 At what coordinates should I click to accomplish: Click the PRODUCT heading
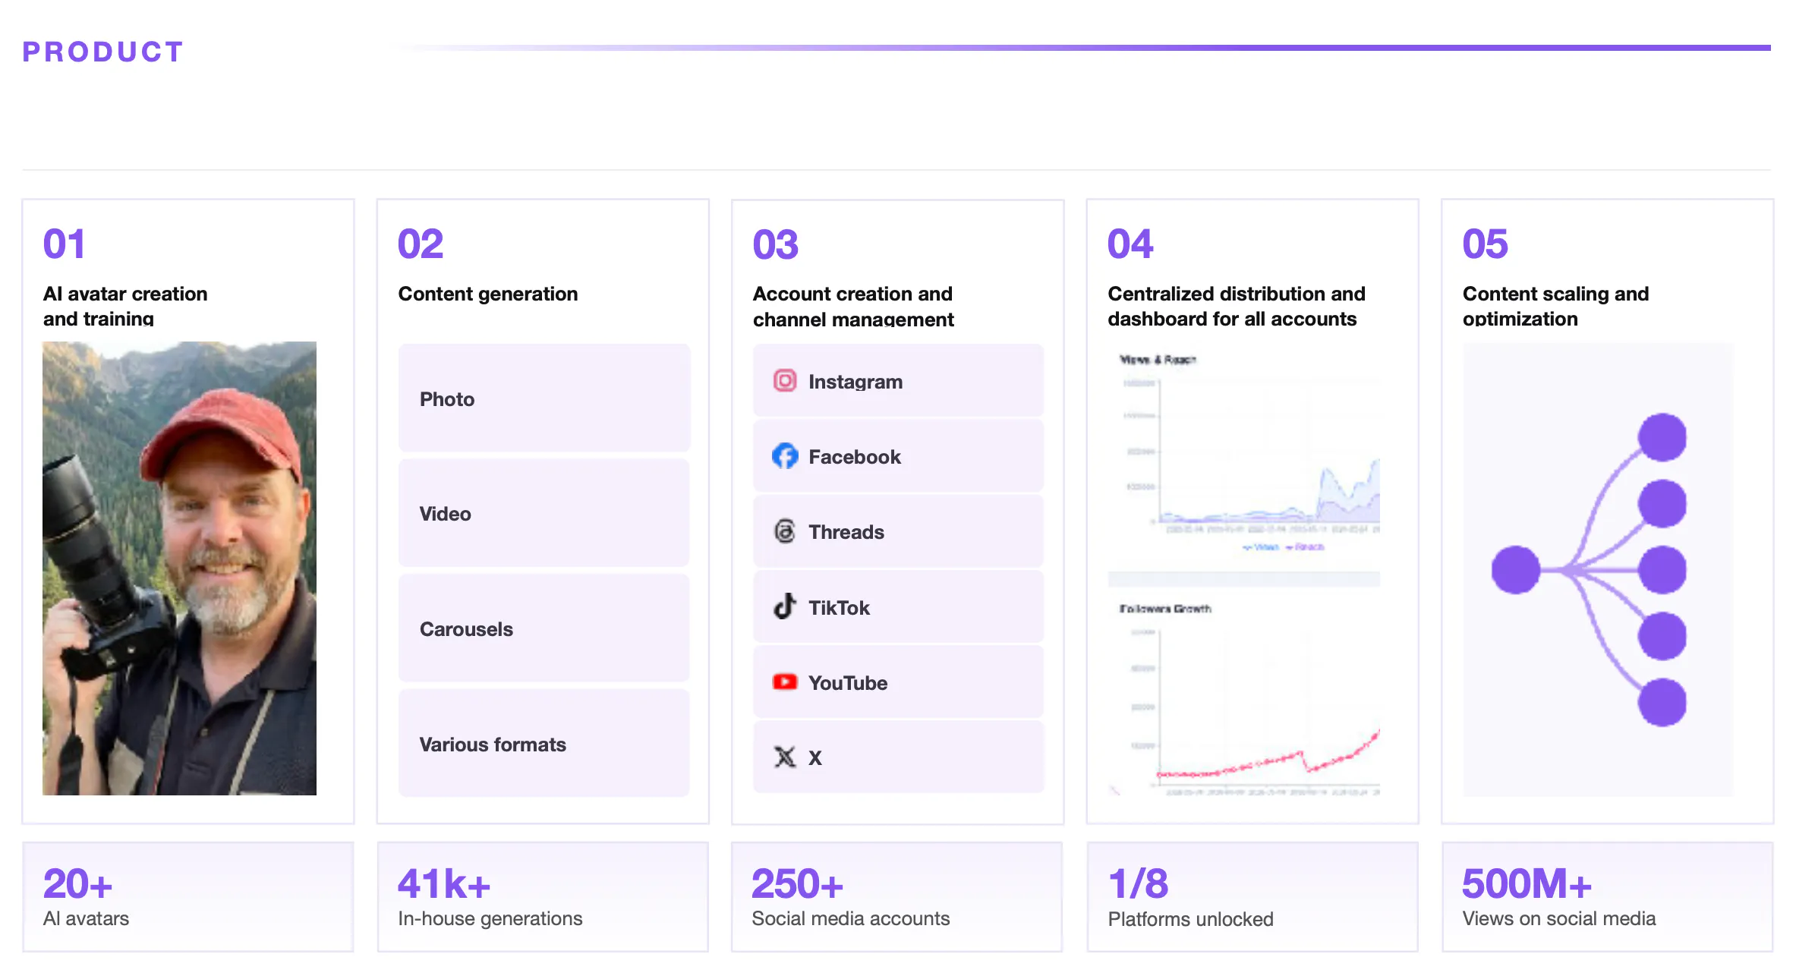coord(103,52)
